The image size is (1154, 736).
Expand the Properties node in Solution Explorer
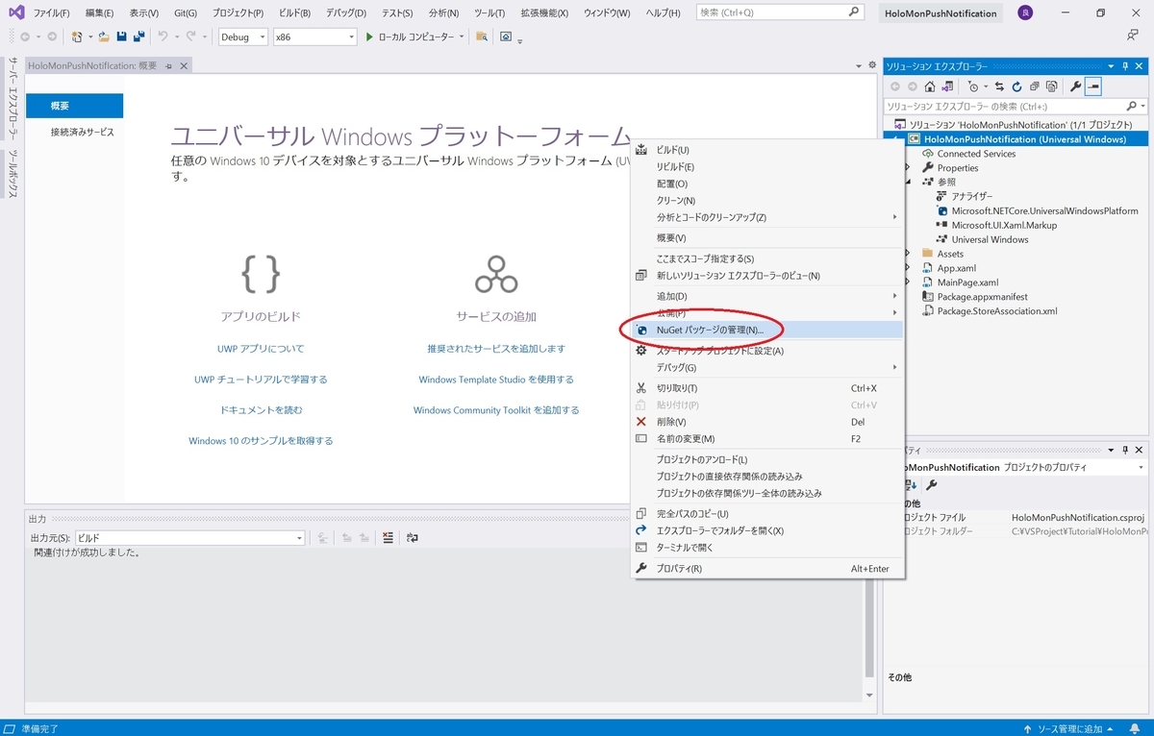pos(907,168)
